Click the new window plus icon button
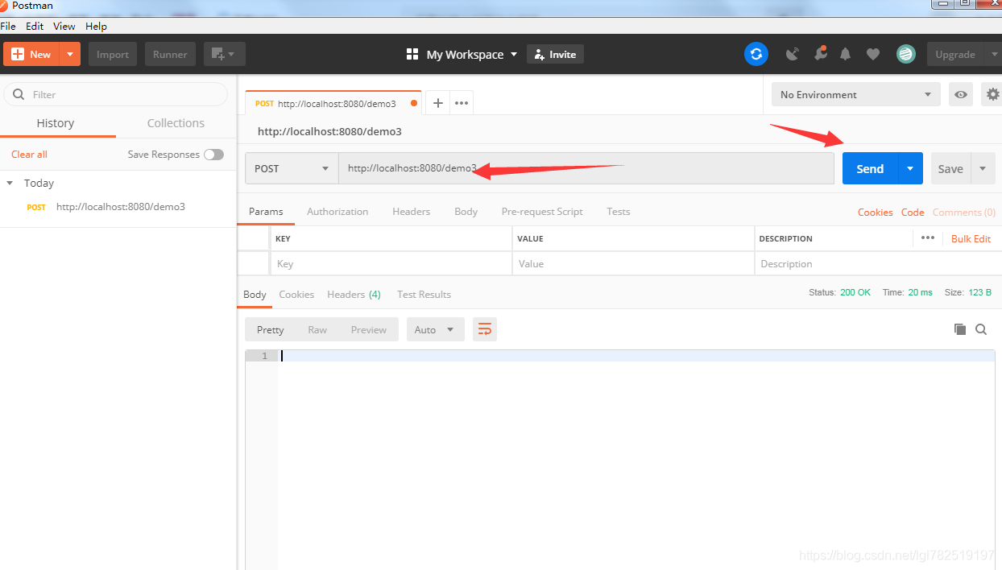Image resolution: width=1002 pixels, height=570 pixels. click(x=225, y=54)
